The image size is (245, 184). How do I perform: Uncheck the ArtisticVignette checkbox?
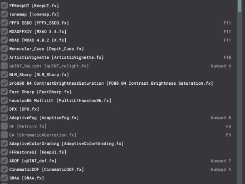point(4,57)
